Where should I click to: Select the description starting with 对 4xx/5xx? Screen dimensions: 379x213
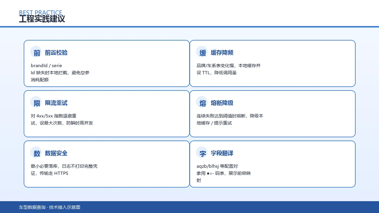click(62, 120)
